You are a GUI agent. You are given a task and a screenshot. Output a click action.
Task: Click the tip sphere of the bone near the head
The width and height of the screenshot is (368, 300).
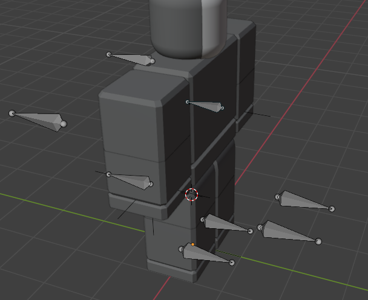tap(153, 62)
